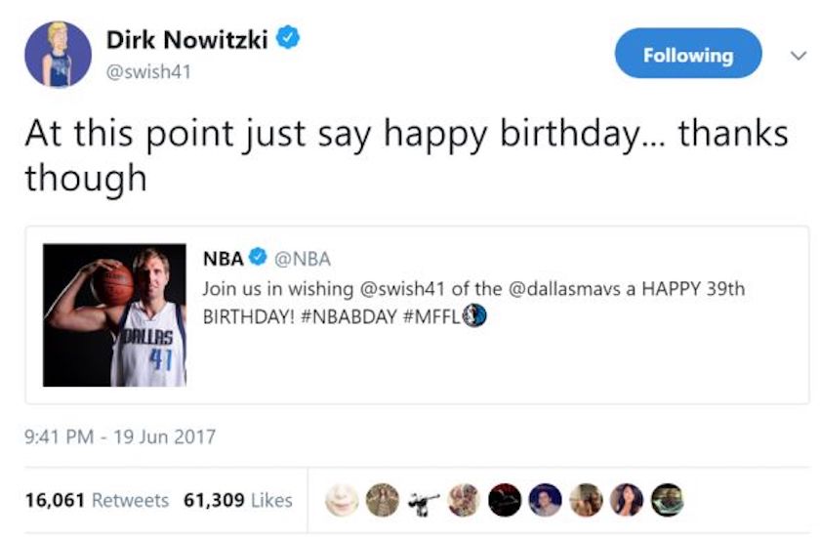Toggle the Following button

687,54
